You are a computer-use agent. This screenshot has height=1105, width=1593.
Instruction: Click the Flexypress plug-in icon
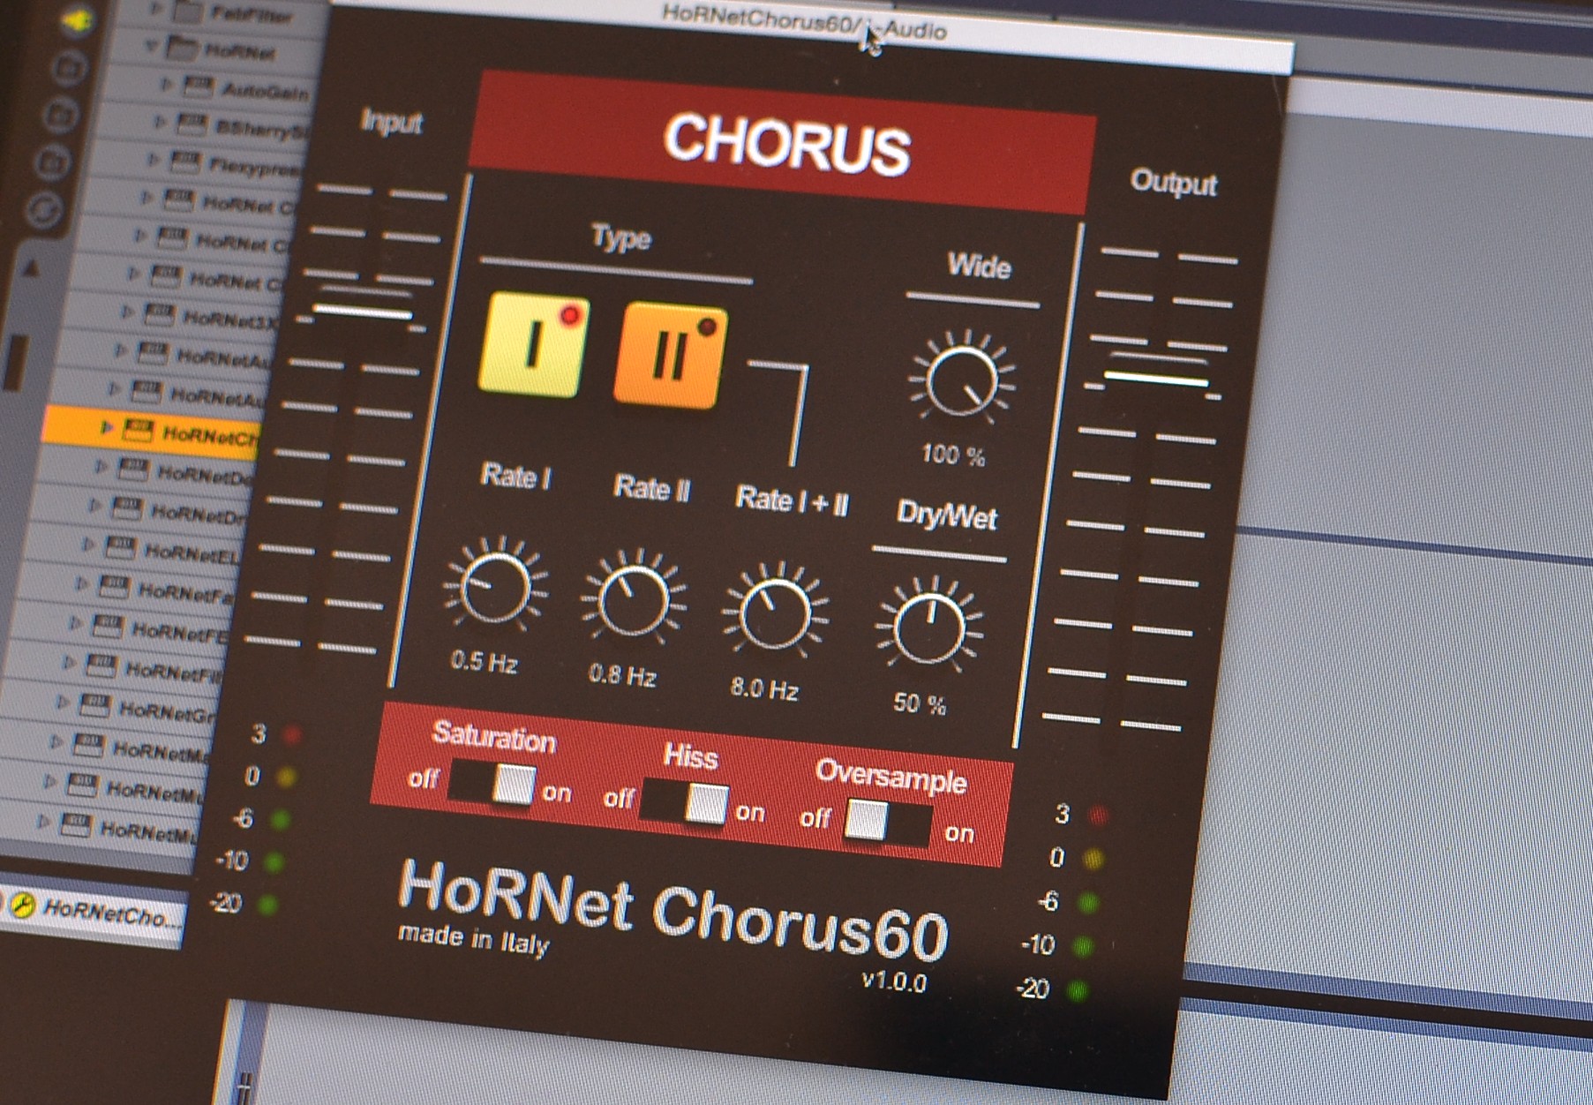tap(185, 162)
